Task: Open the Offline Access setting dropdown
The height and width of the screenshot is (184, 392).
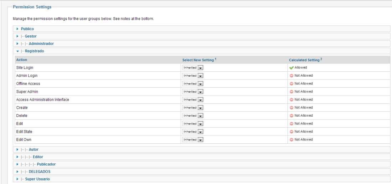Action: pyautogui.click(x=192, y=84)
